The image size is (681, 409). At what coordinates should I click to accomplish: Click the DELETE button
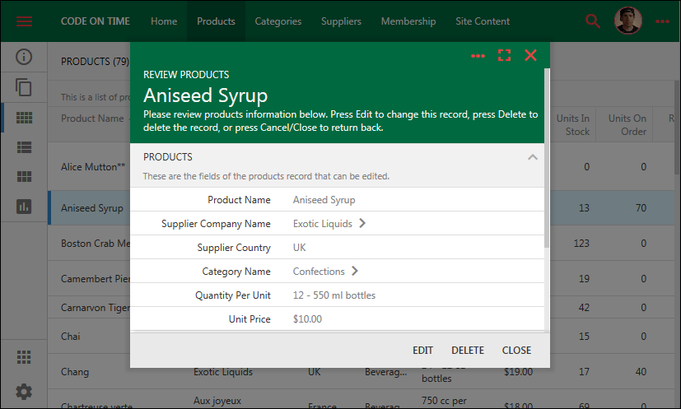tap(468, 351)
